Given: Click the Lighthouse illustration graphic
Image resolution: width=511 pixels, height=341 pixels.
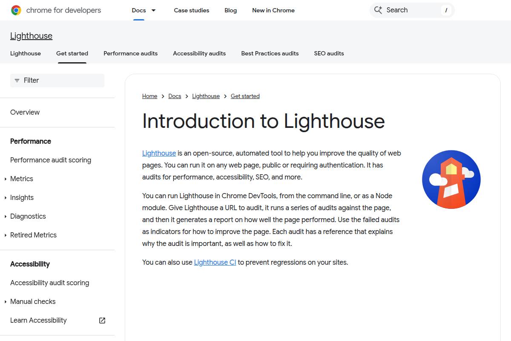Looking at the screenshot, I should click(x=451, y=179).
